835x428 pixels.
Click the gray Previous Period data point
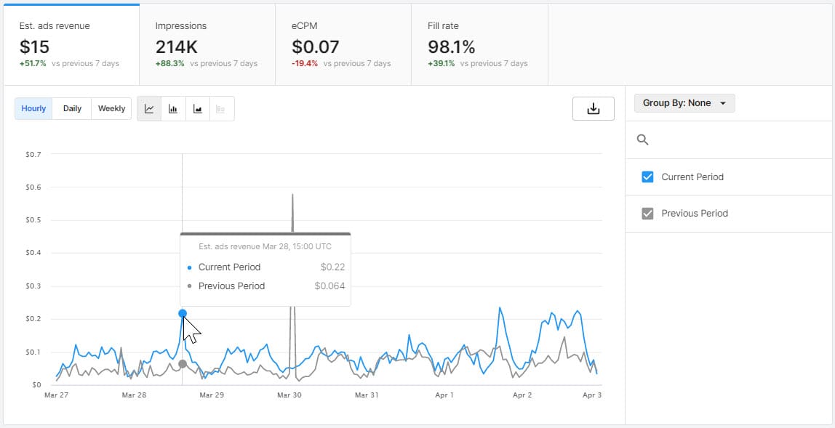click(183, 364)
